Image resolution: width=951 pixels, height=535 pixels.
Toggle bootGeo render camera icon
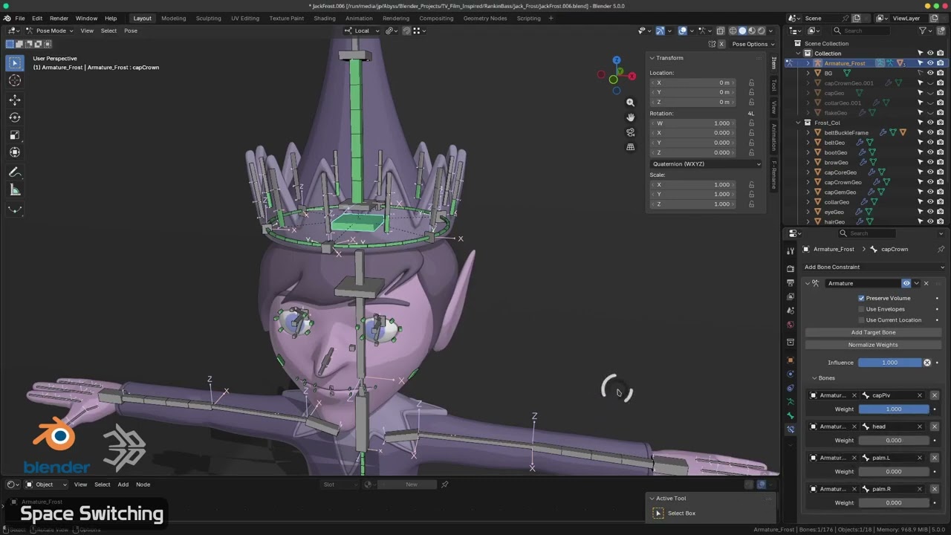click(x=940, y=152)
